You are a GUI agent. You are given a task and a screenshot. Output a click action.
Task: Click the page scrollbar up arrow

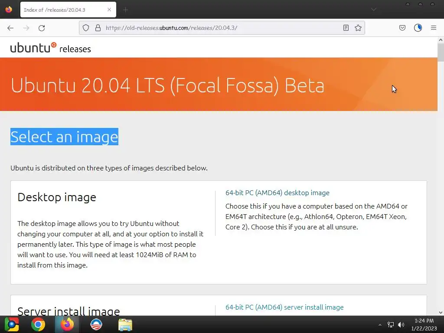pos(441,40)
